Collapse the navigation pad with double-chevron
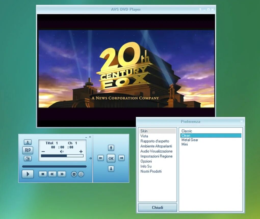The height and width of the screenshot is (219, 260). tap(90, 158)
